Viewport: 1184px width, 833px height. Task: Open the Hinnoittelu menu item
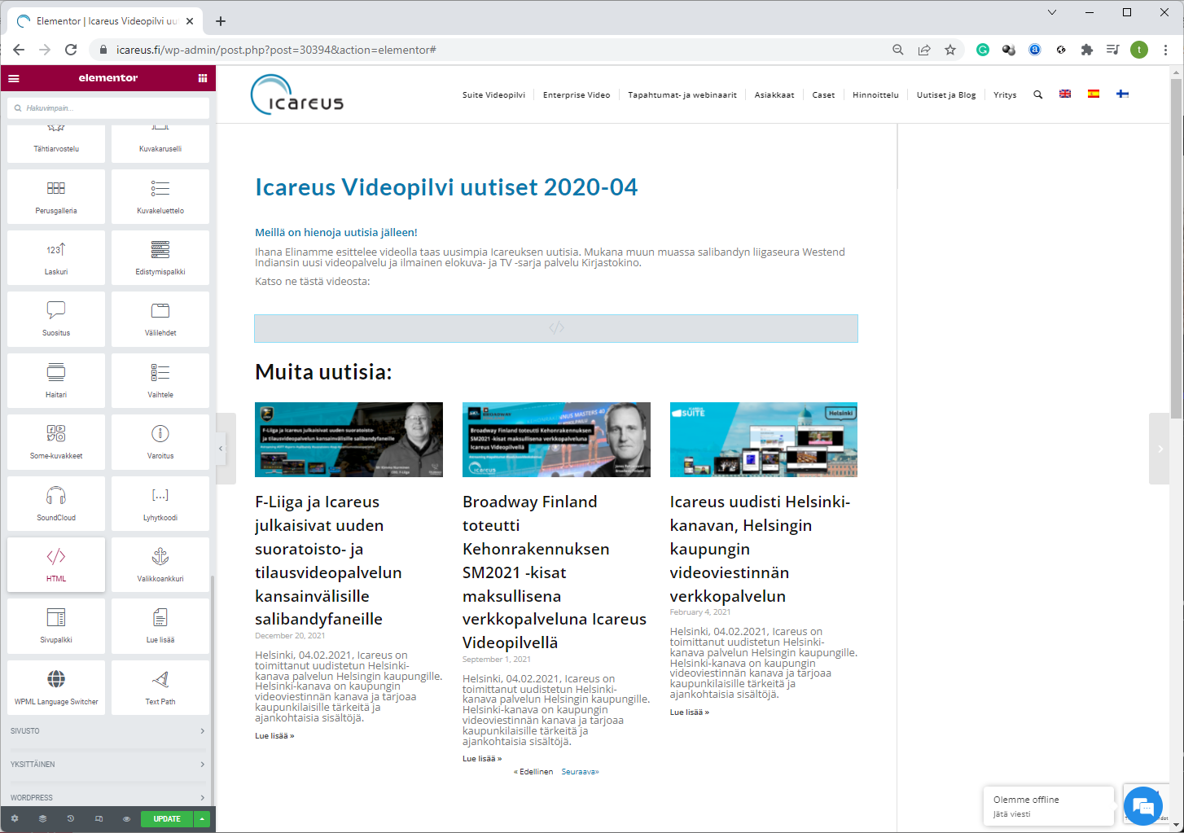pos(875,95)
